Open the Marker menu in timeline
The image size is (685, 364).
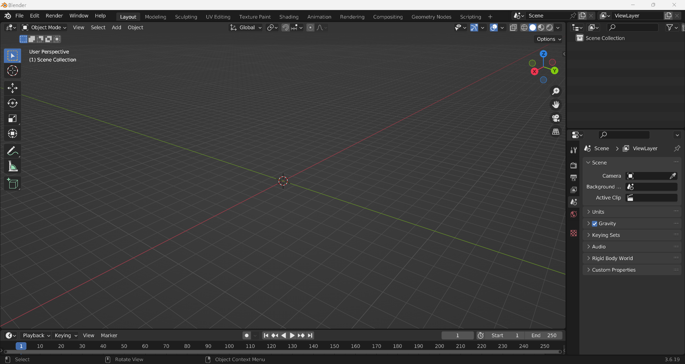pyautogui.click(x=109, y=335)
